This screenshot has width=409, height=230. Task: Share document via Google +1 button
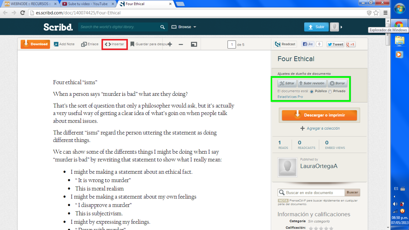point(351,44)
